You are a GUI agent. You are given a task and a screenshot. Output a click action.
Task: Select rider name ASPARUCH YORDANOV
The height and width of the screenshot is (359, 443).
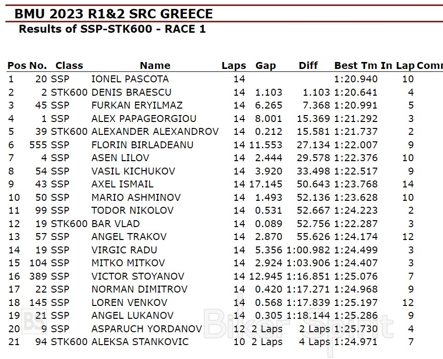coord(146,329)
